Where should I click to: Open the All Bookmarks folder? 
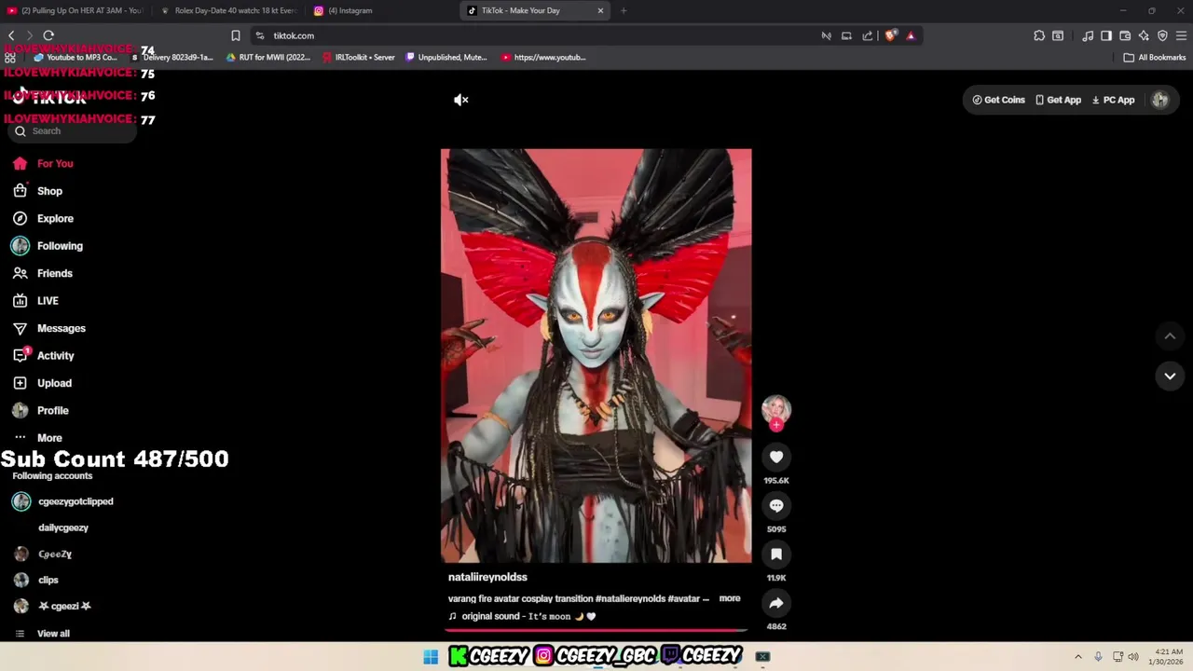pos(1154,57)
